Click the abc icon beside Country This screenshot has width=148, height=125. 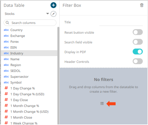point(6,30)
